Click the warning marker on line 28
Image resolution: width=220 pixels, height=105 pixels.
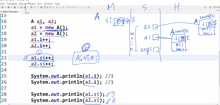[x=1, y=94]
